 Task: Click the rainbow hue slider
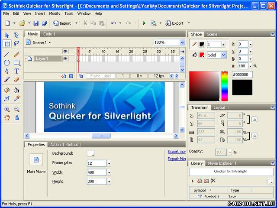click(225, 86)
